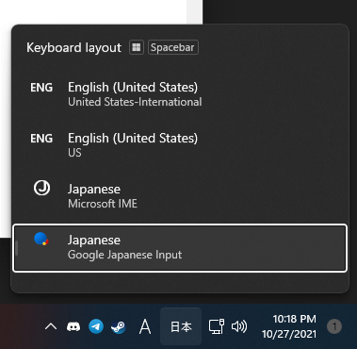
Task: Click the Spacebar shortcut key label
Action: (172, 47)
